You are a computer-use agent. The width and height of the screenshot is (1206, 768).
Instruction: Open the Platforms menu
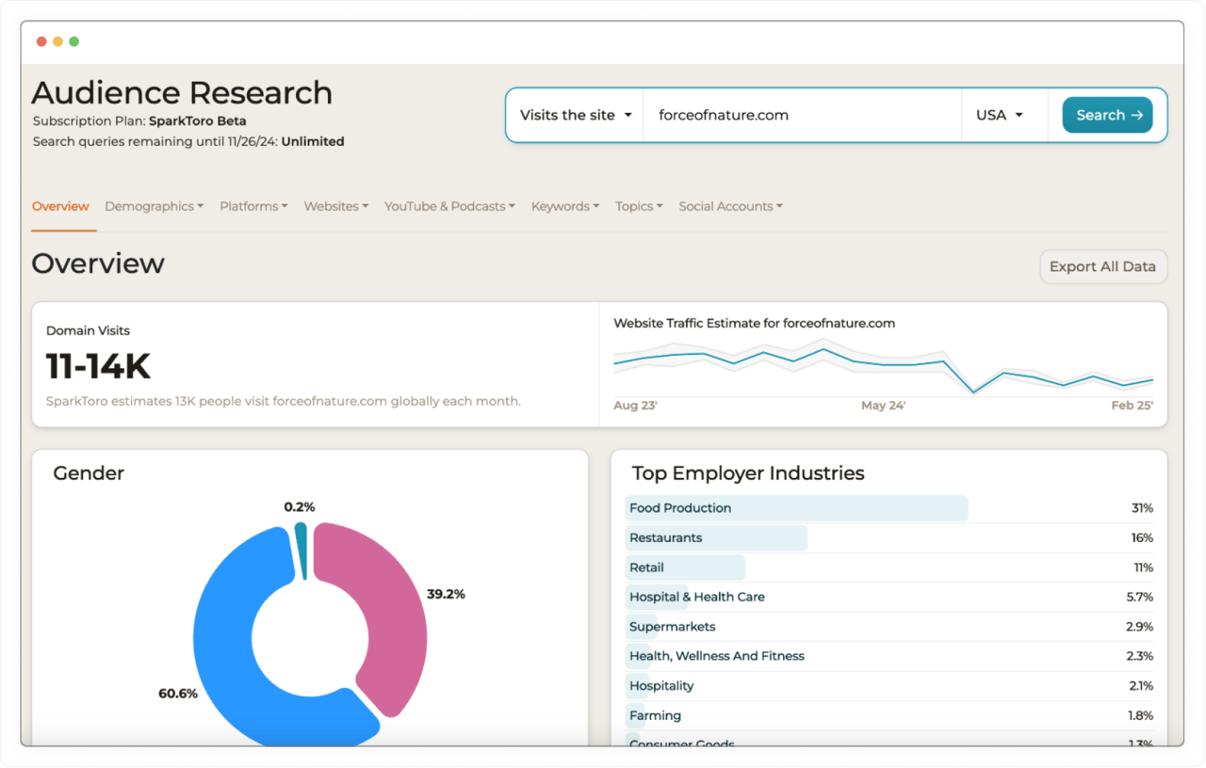[x=253, y=206]
